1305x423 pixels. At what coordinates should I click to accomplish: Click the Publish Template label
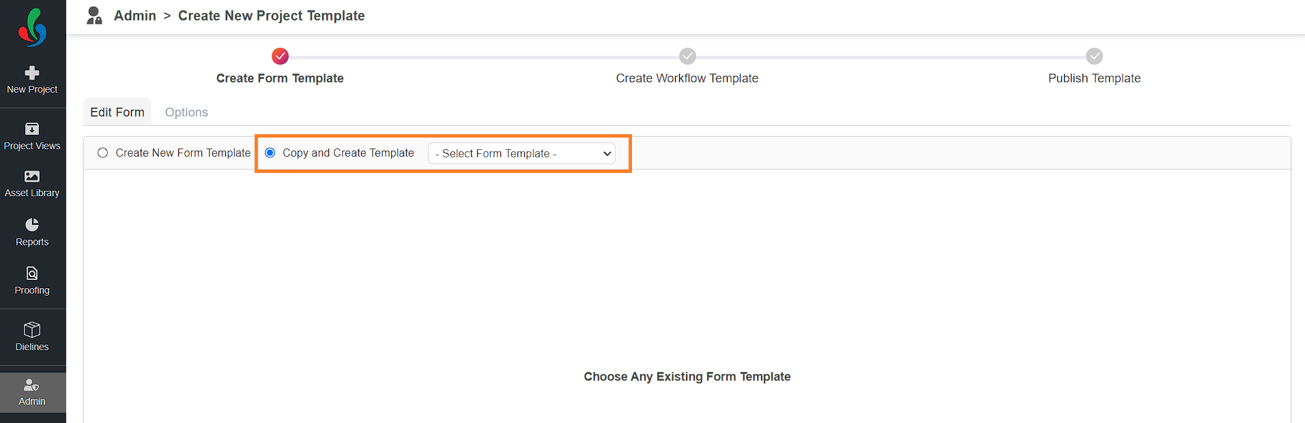[1094, 78]
